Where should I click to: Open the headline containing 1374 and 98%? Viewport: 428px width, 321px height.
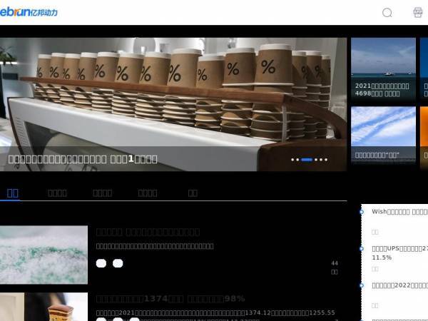coord(170,299)
